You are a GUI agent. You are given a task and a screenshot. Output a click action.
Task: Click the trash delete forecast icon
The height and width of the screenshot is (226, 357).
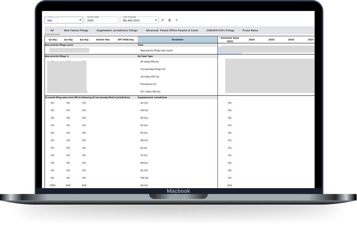pos(170,20)
